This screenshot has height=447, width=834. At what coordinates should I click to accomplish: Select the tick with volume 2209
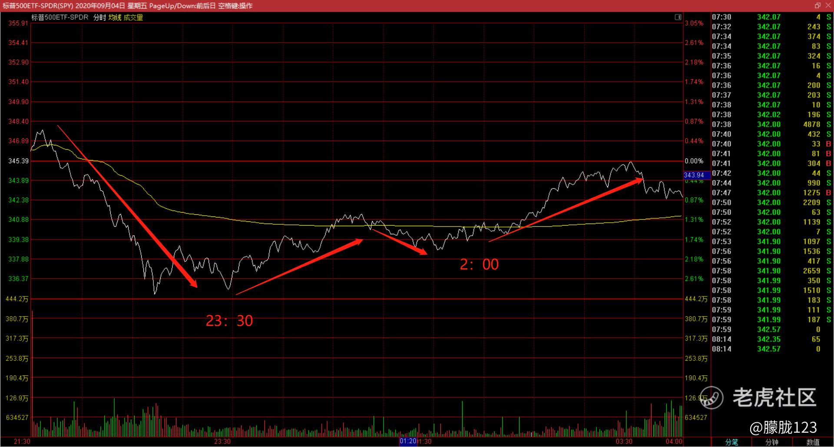[x=771, y=203]
